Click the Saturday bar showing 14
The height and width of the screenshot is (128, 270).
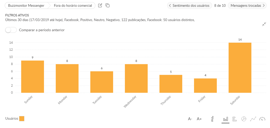pos(240,68)
